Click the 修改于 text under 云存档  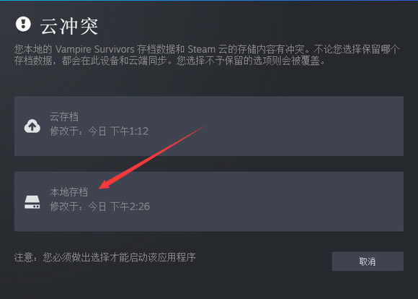[x=64, y=131]
